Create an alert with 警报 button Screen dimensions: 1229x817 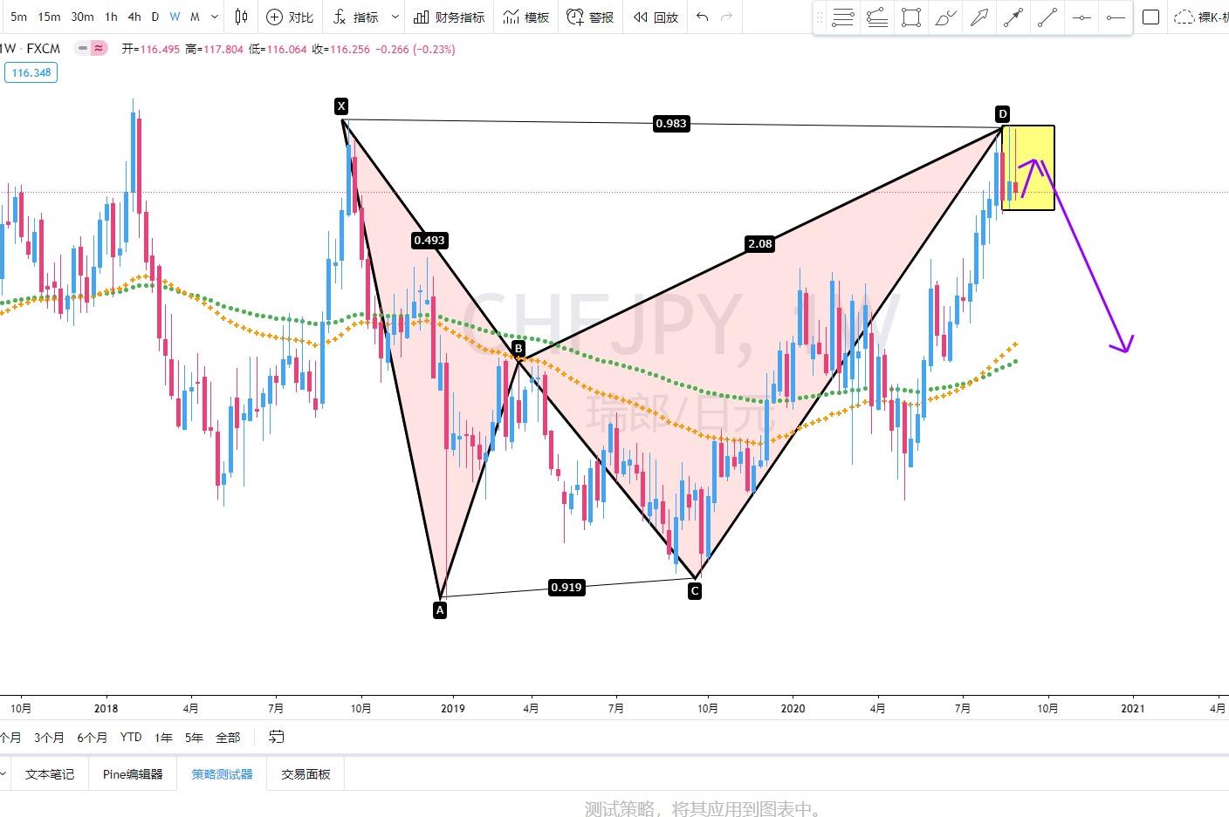(x=590, y=17)
